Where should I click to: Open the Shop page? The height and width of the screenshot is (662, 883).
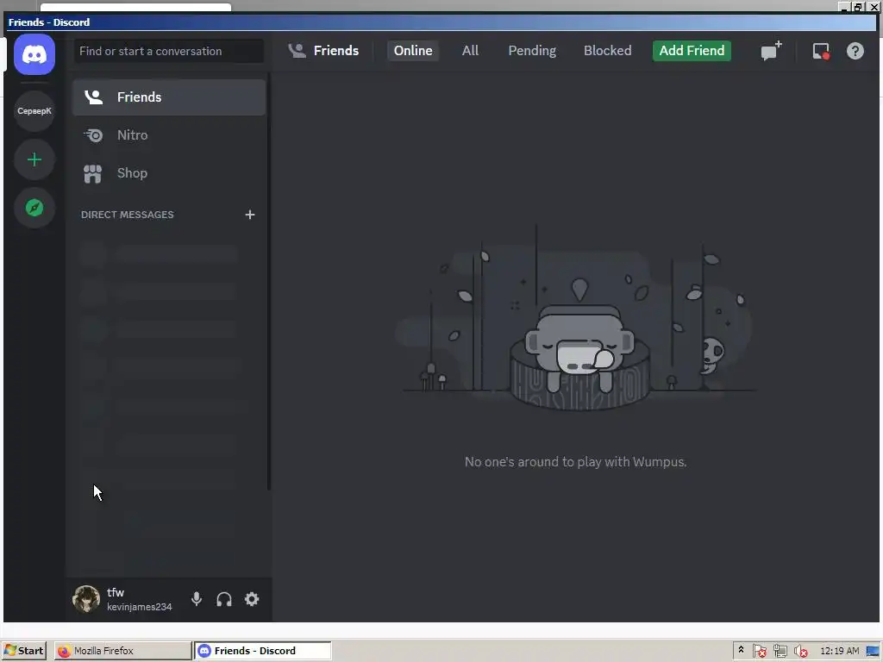(x=168, y=172)
